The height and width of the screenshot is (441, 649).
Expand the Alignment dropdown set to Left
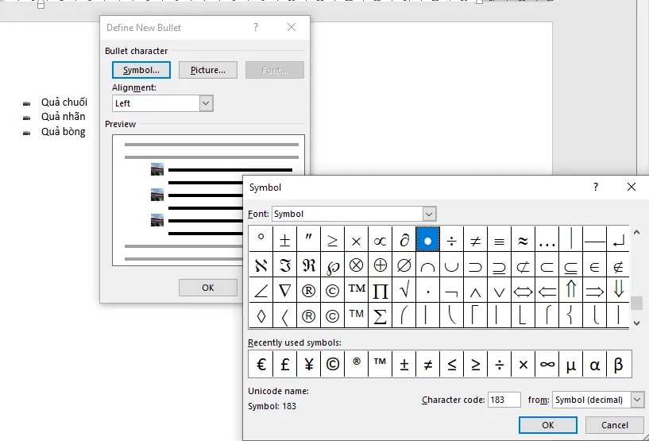206,103
